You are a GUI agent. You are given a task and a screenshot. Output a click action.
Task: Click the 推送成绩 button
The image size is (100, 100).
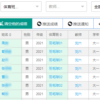(x=48, y=23)
